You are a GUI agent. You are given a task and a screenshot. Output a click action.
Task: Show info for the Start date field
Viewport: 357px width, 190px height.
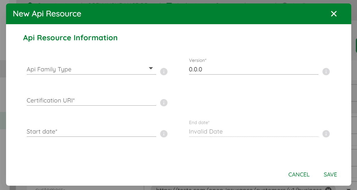(x=164, y=134)
